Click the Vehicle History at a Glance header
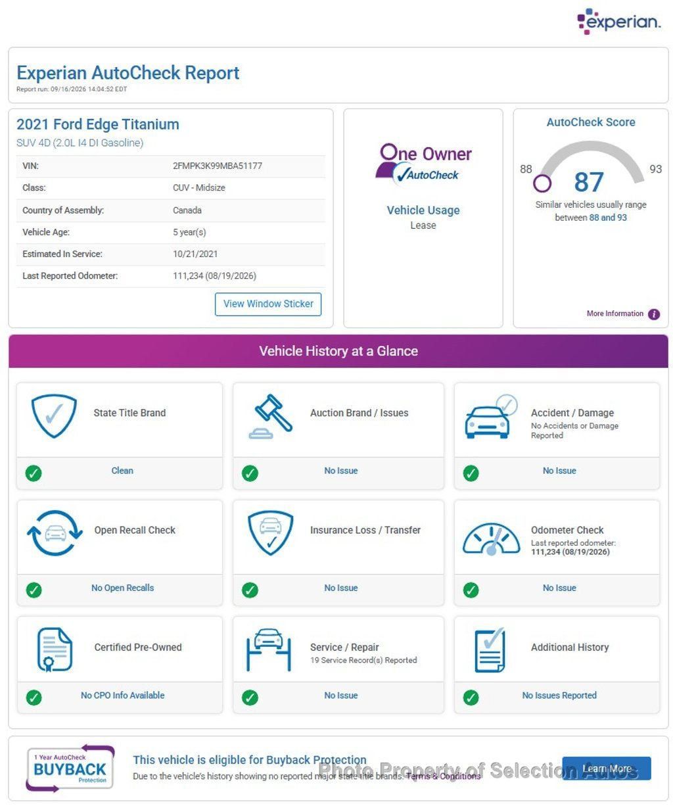 338,351
